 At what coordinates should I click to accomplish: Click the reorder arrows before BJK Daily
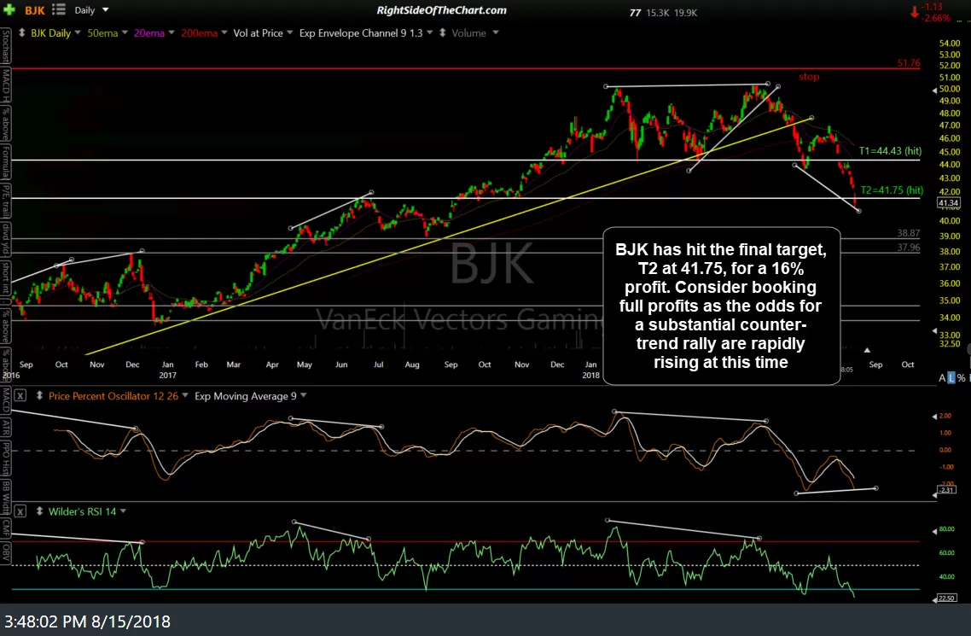(x=21, y=32)
